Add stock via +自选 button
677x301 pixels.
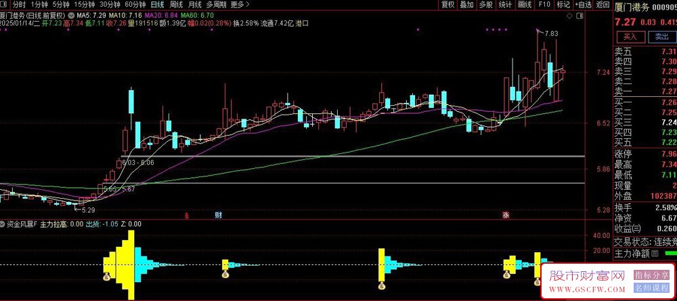pos(582,5)
